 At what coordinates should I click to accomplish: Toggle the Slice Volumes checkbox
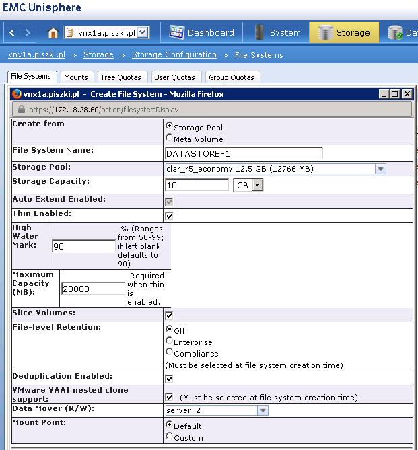[x=169, y=315]
